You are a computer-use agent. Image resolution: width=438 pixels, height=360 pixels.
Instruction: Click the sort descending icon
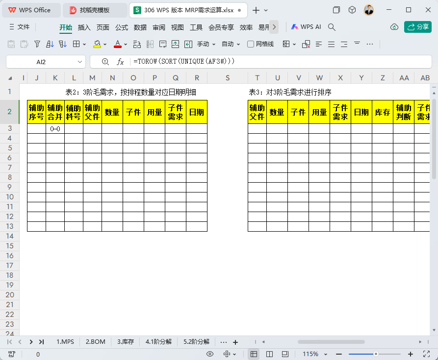63,44
